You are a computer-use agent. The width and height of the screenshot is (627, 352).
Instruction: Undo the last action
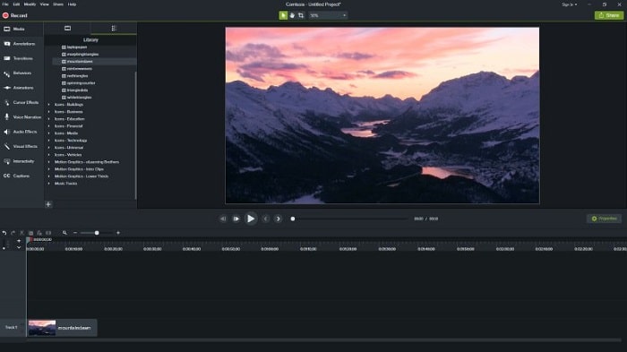(x=4, y=233)
